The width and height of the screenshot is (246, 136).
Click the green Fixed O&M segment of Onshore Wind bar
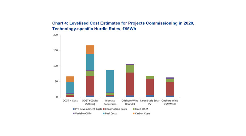(x=170, y=81)
